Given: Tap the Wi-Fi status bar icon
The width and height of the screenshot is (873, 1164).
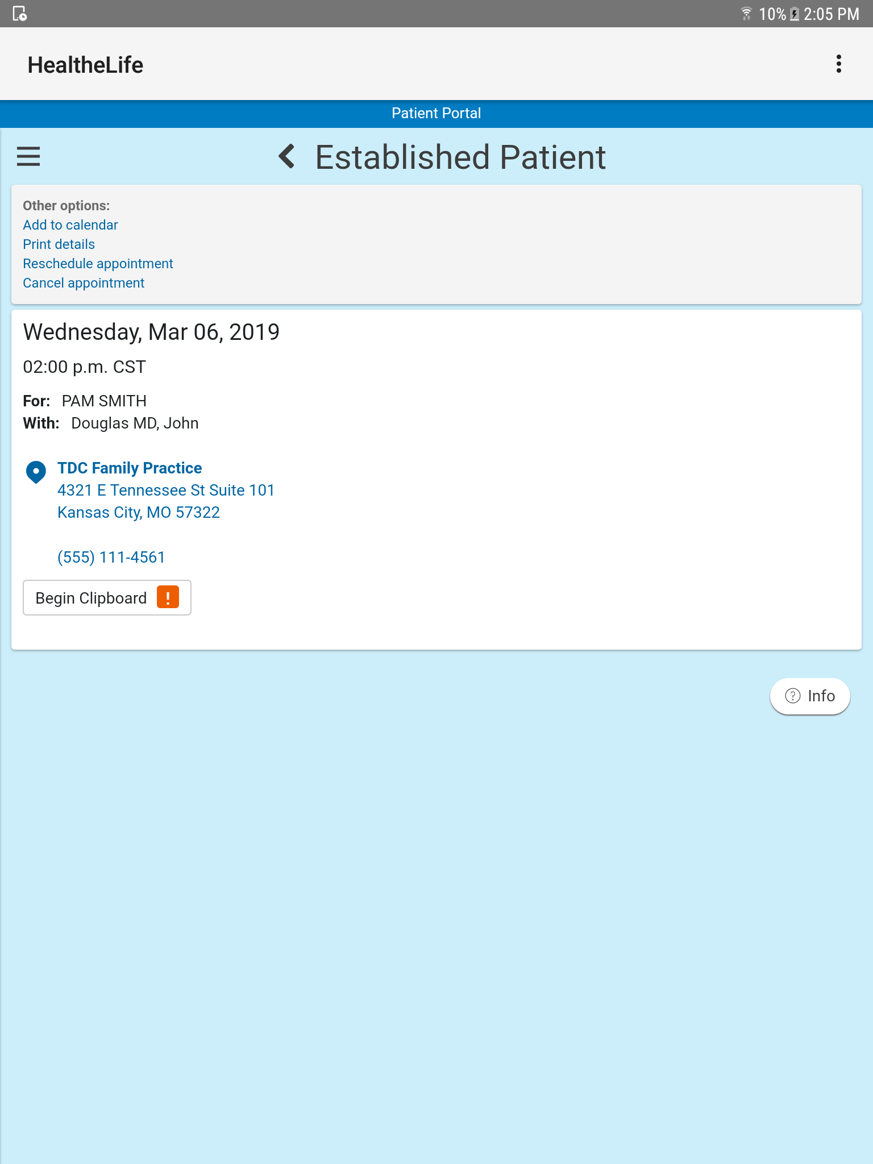Looking at the screenshot, I should click(x=746, y=14).
